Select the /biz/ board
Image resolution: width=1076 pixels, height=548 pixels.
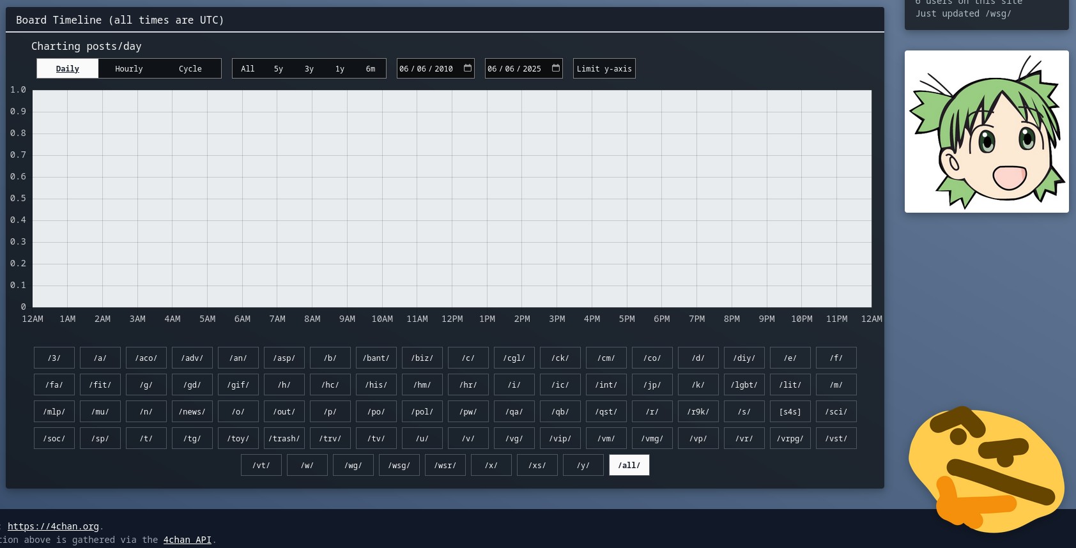(x=422, y=358)
